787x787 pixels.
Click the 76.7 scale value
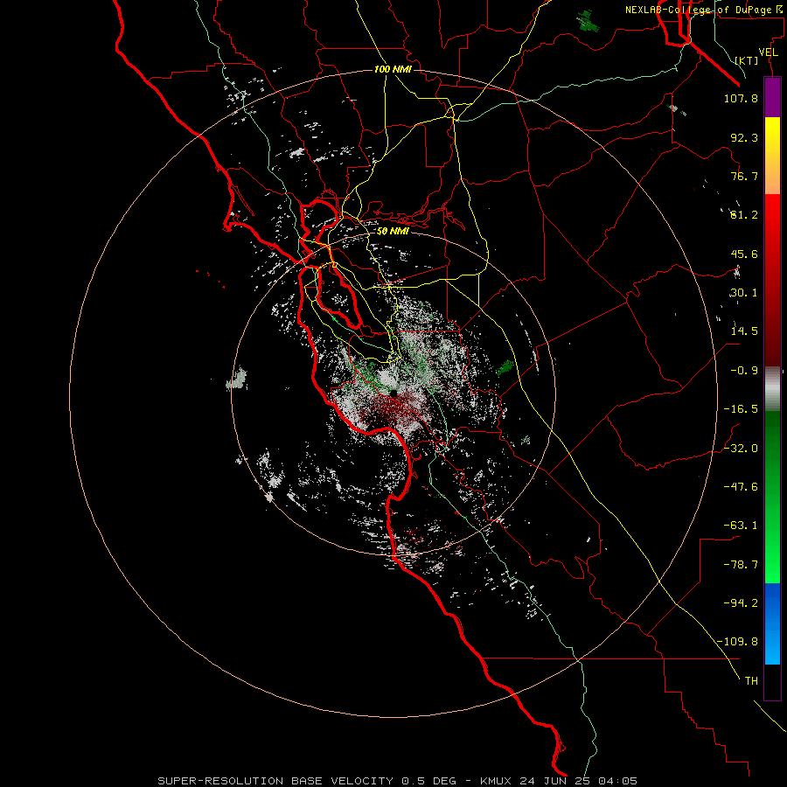[744, 176]
